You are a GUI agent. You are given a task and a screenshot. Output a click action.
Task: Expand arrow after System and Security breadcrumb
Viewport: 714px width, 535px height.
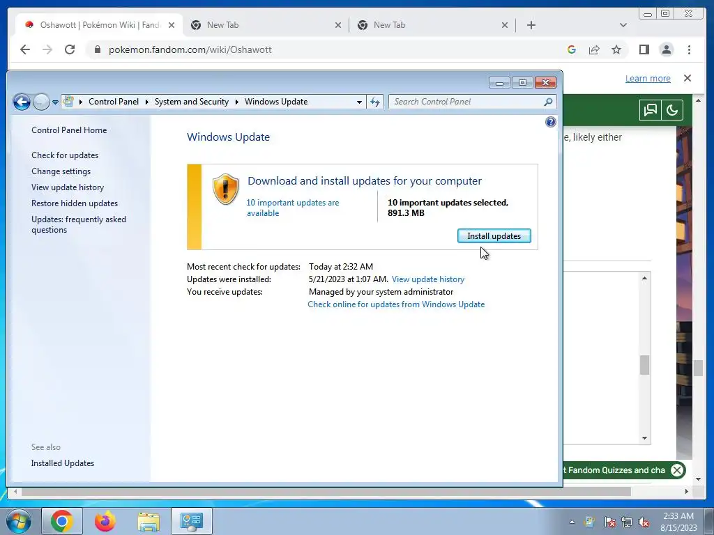(x=237, y=102)
